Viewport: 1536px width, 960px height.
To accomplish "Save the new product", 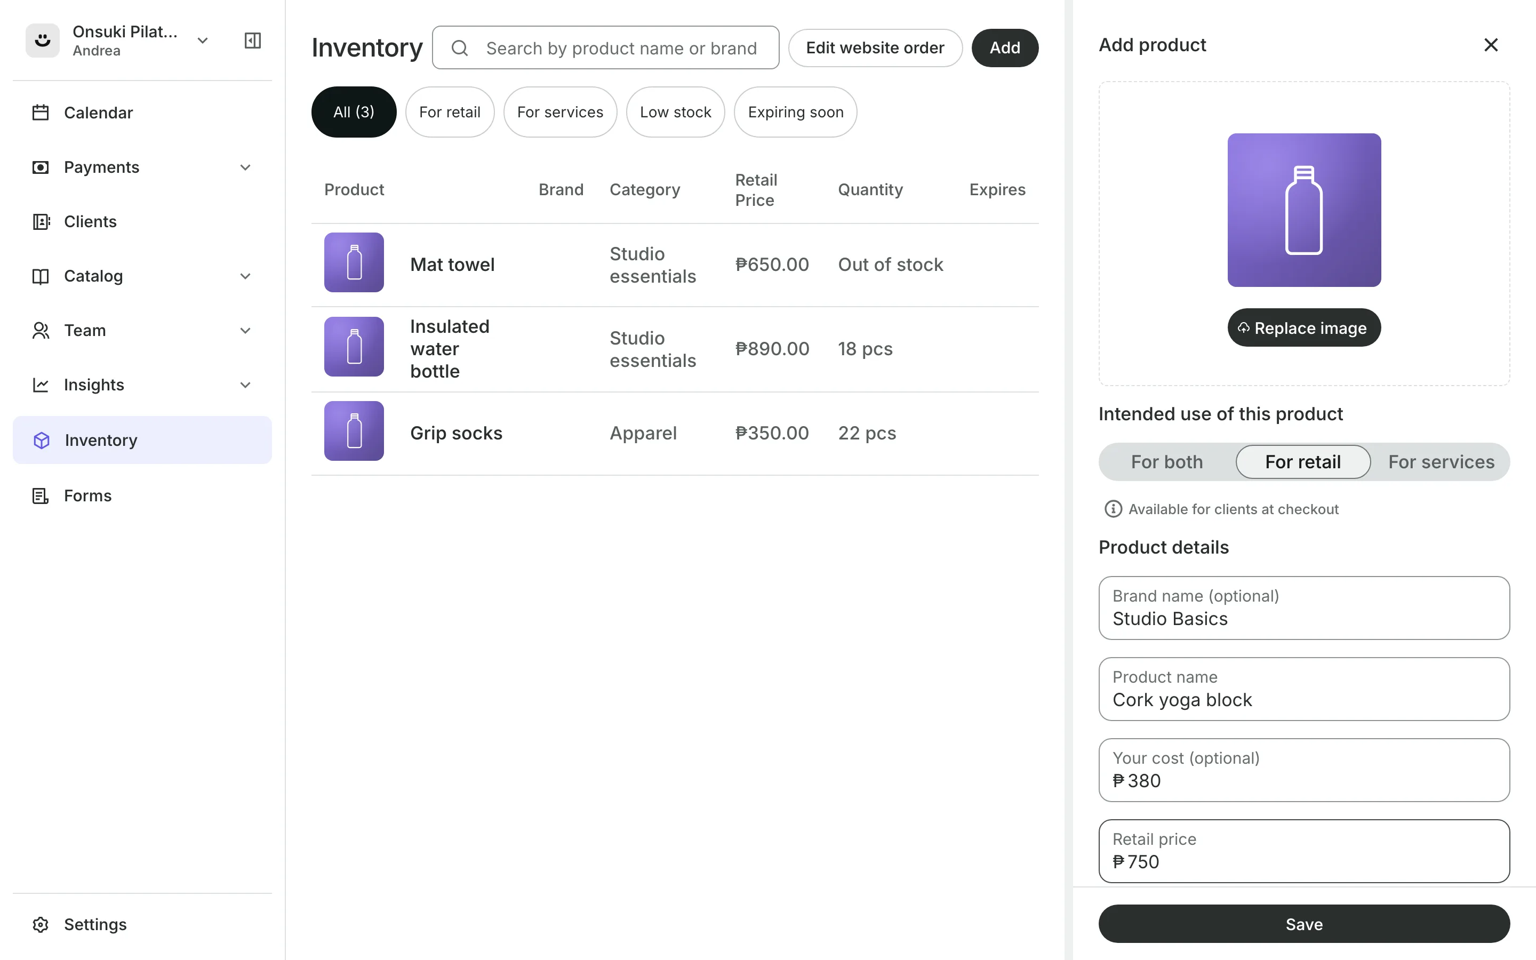I will pos(1303,924).
